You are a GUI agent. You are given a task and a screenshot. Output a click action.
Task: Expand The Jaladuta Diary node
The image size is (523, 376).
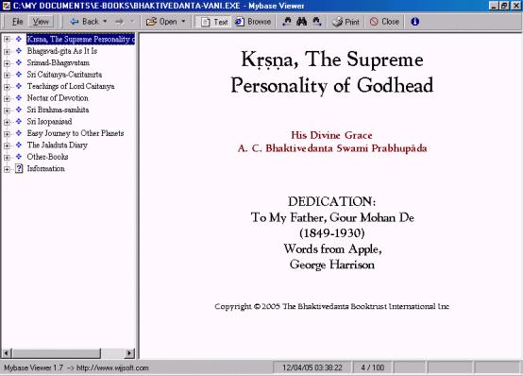tap(7, 145)
